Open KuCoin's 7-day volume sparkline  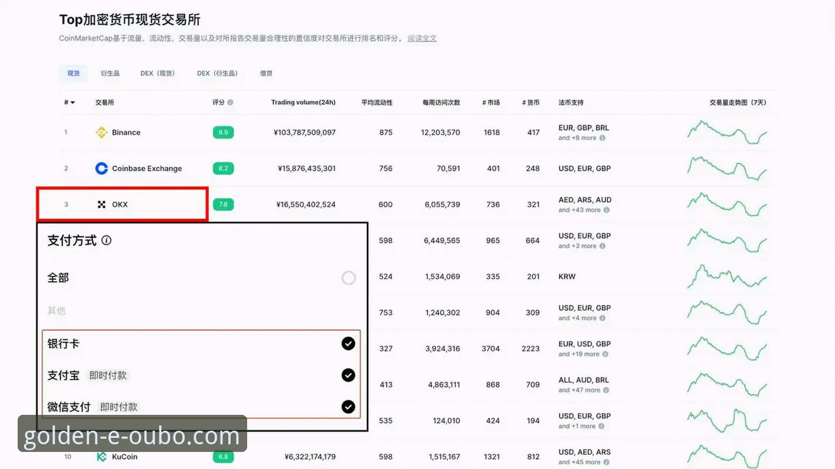click(x=727, y=457)
